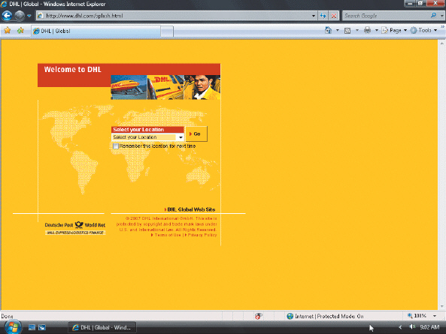The image size is (446, 334).
Task: Select the DHL | Global tab
Action: [x=96, y=31]
